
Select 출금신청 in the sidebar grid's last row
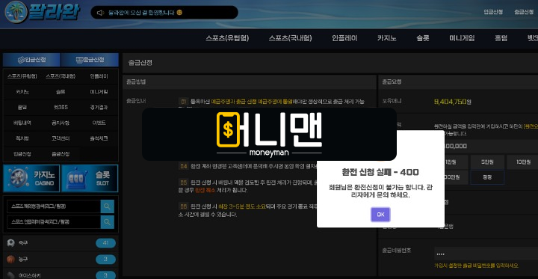click(61, 154)
